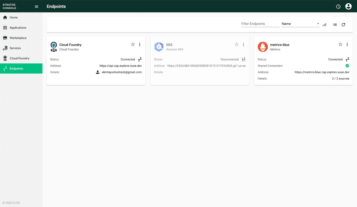Image resolution: width=357 pixels, height=207 pixels.
Task: Click the Endpoints sidebar icon
Action: pos(5,68)
